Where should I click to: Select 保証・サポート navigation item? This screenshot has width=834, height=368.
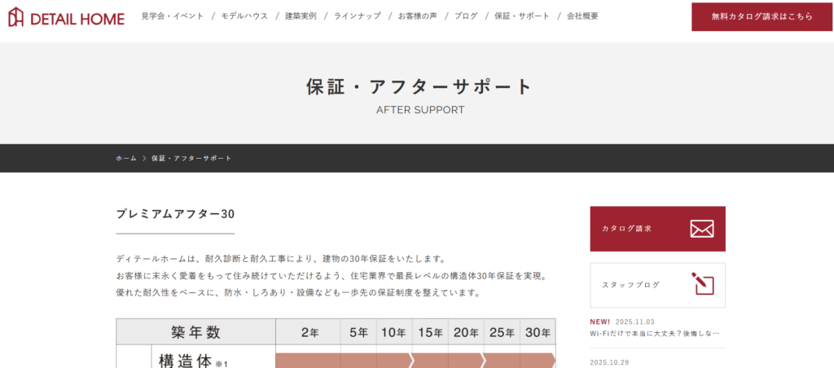[521, 16]
